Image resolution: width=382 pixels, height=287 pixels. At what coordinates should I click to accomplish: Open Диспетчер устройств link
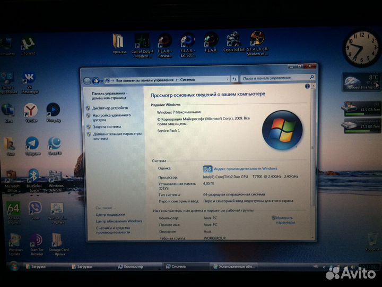pyautogui.click(x=110, y=108)
